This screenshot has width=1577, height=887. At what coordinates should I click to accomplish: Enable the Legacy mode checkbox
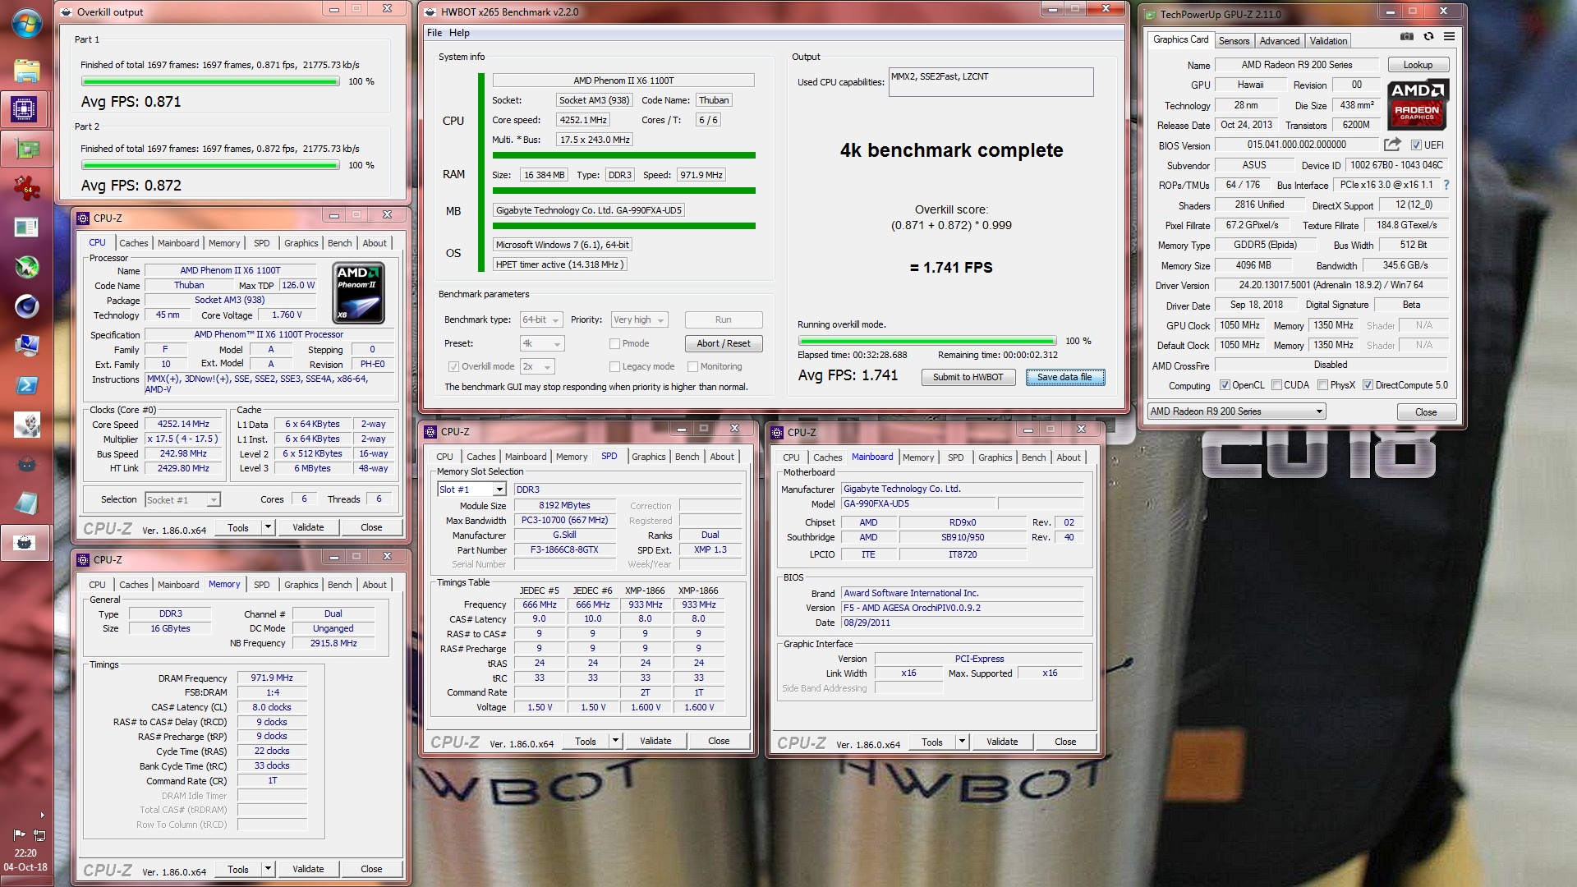[x=614, y=367]
